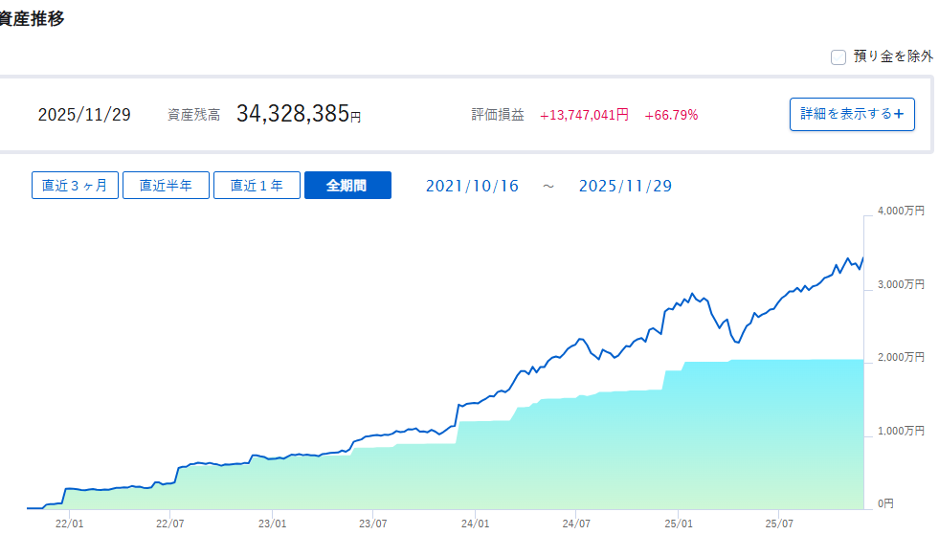939x557 pixels.
Task: Enable the 預り金を除外 checkbox
Action: [x=838, y=57]
